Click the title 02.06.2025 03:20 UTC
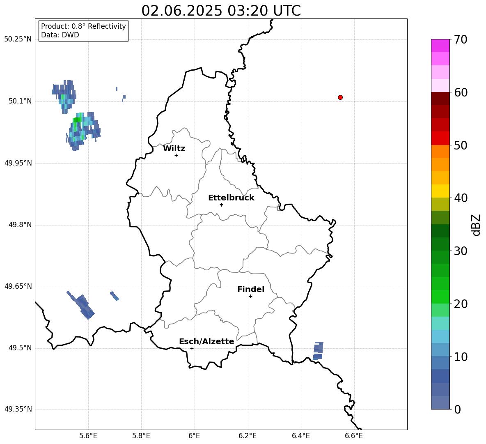The image size is (486, 444). [221, 11]
